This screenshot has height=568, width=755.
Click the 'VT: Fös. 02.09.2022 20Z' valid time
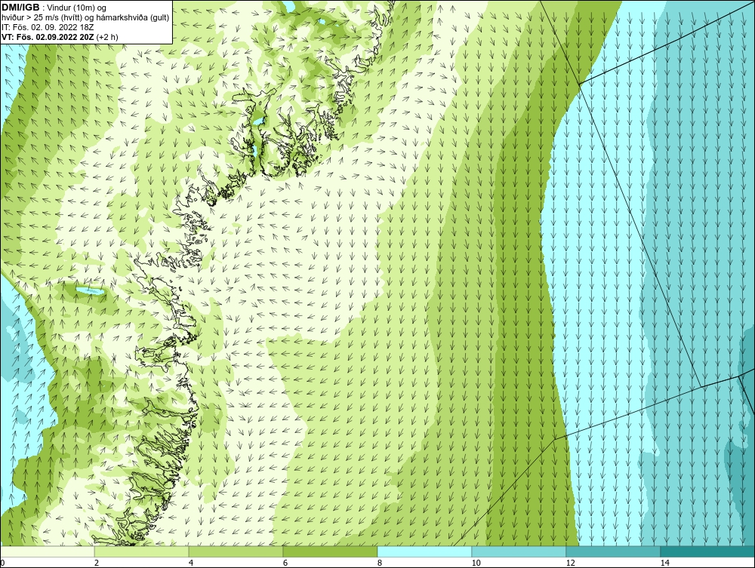(48, 36)
